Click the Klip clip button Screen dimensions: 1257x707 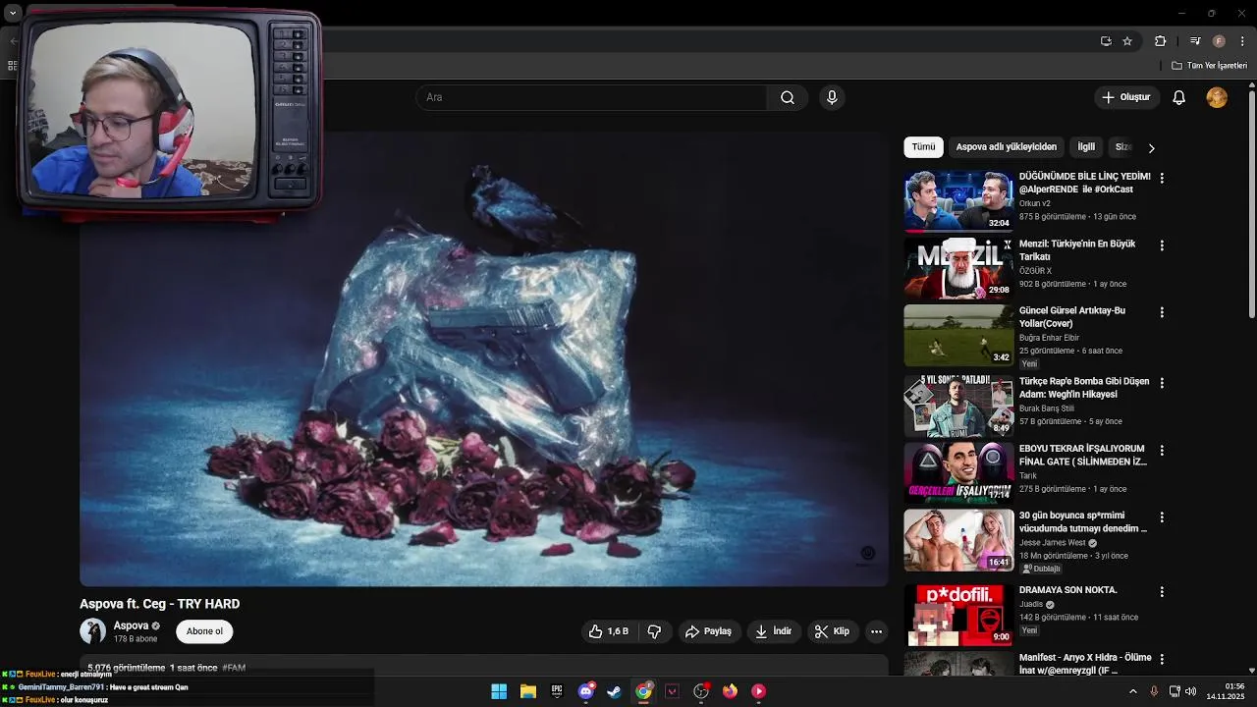tap(832, 631)
